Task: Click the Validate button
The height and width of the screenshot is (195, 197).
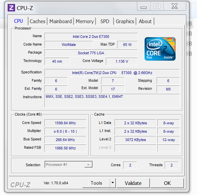Action: tap(133, 183)
